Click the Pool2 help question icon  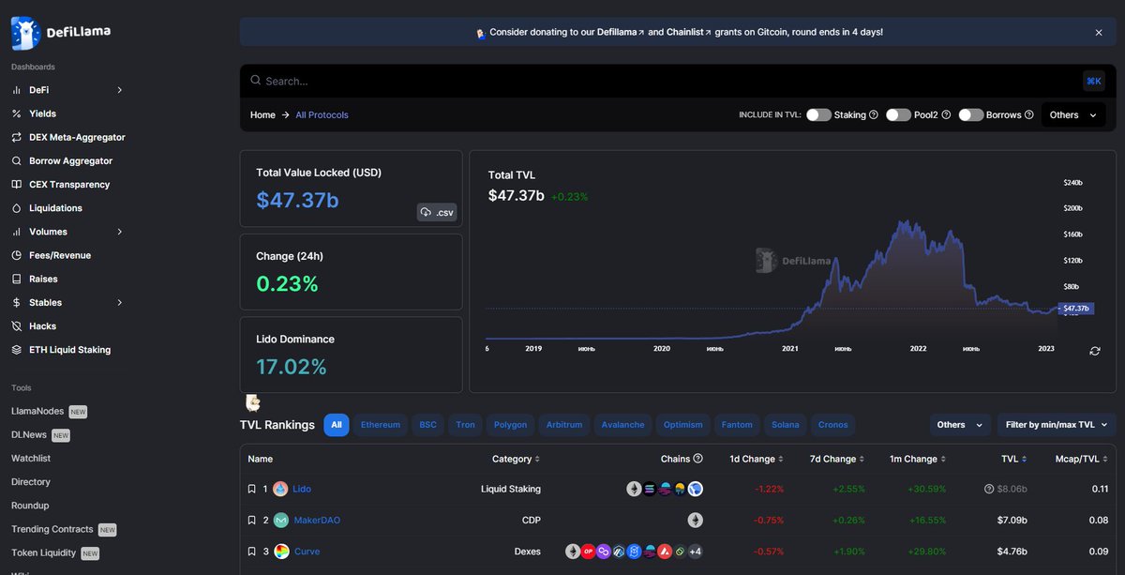[x=946, y=114]
